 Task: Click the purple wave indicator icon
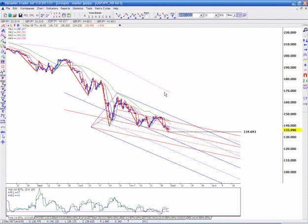(x=47, y=15)
